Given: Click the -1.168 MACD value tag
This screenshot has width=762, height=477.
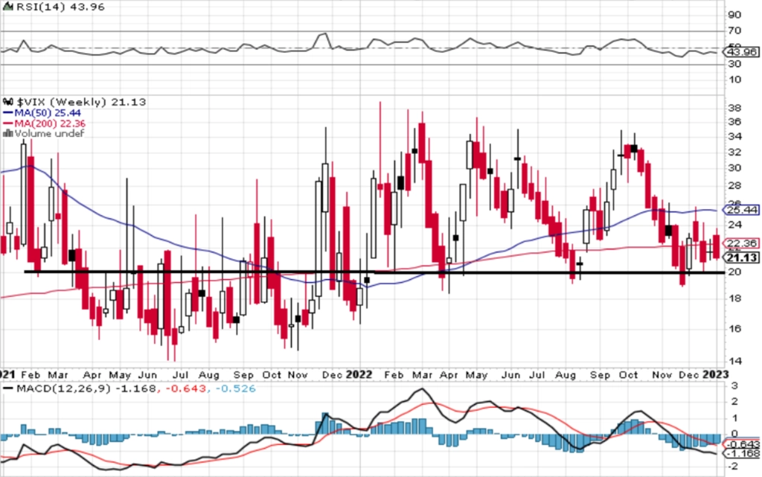Looking at the screenshot, I should (741, 454).
